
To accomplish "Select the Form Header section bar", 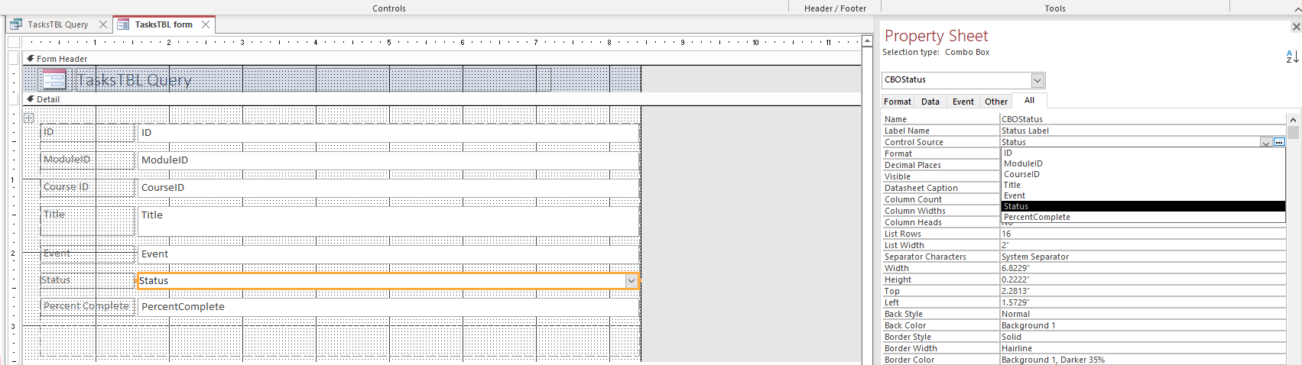I will (442, 59).
